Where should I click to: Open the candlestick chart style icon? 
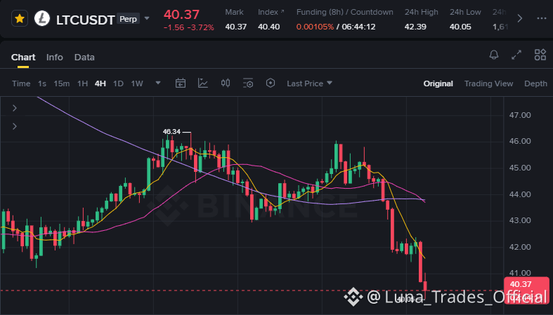[x=226, y=83]
